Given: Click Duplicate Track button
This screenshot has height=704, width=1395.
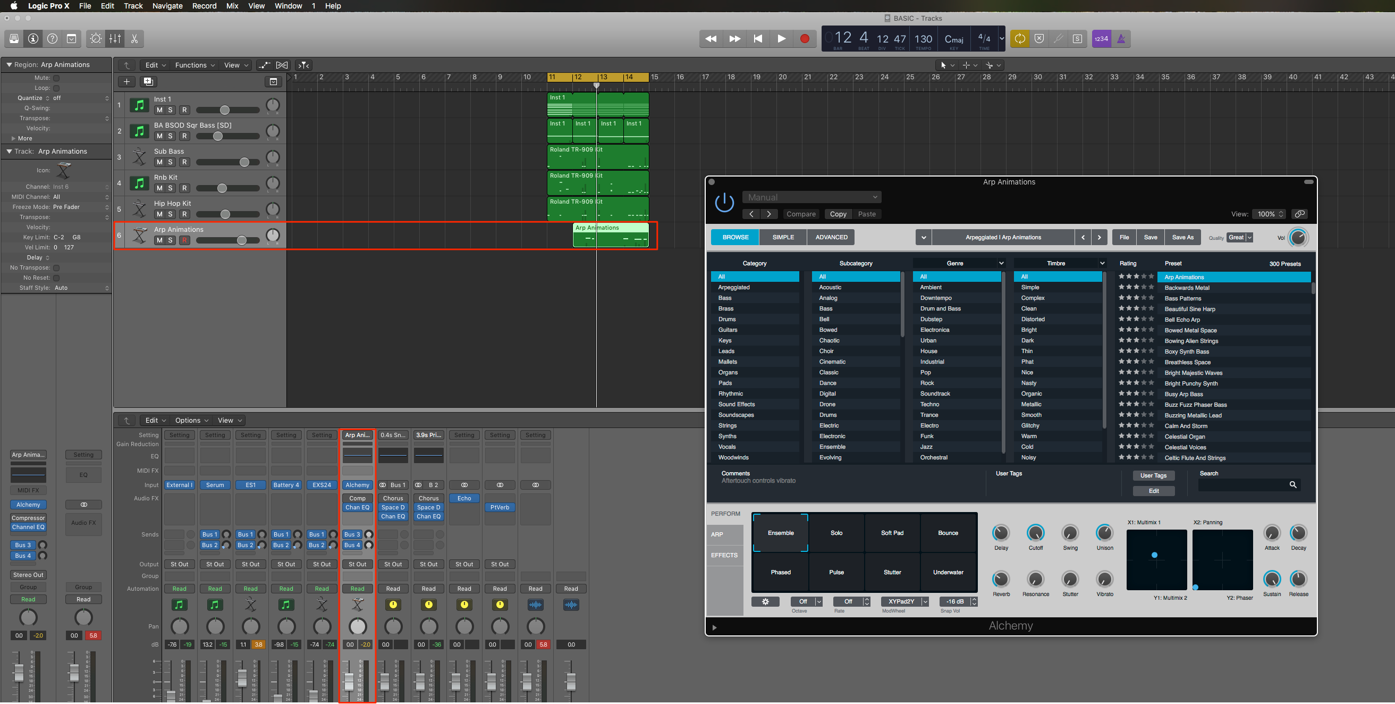Looking at the screenshot, I should (x=148, y=81).
